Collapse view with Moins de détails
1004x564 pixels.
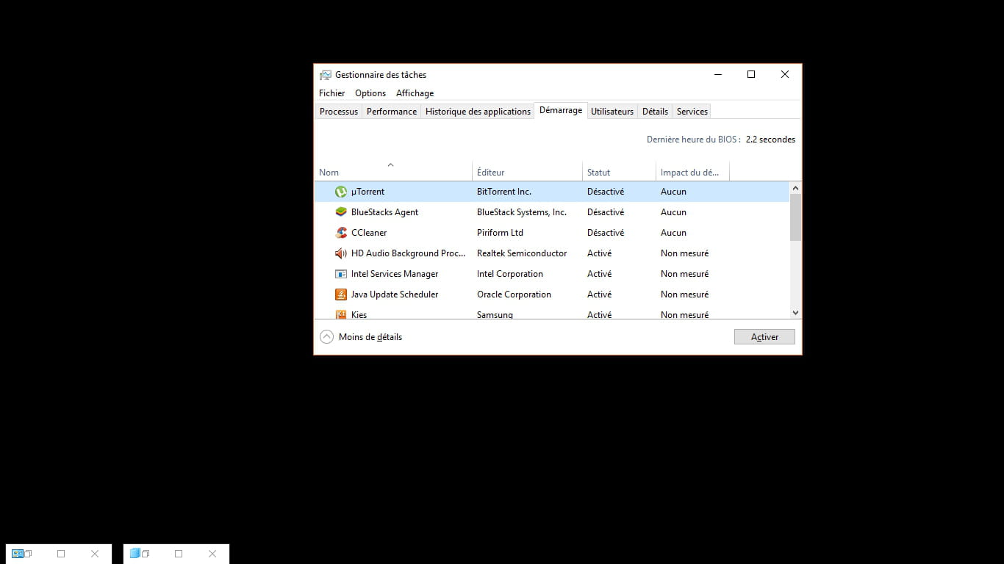(362, 337)
